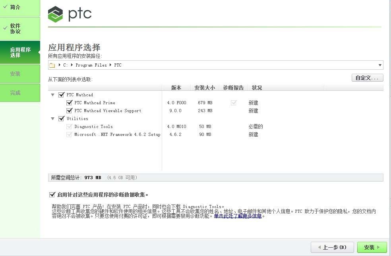The height and width of the screenshot is (256, 391).
Task: Click the 973 MB total space text
Action: pyautogui.click(x=93, y=178)
